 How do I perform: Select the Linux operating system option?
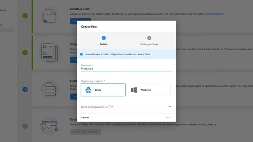[x=103, y=90]
